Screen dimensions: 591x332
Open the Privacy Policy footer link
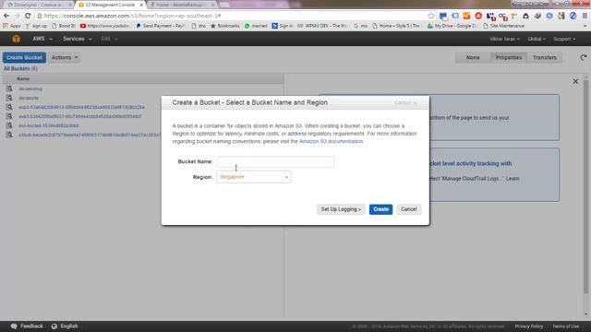click(x=529, y=326)
